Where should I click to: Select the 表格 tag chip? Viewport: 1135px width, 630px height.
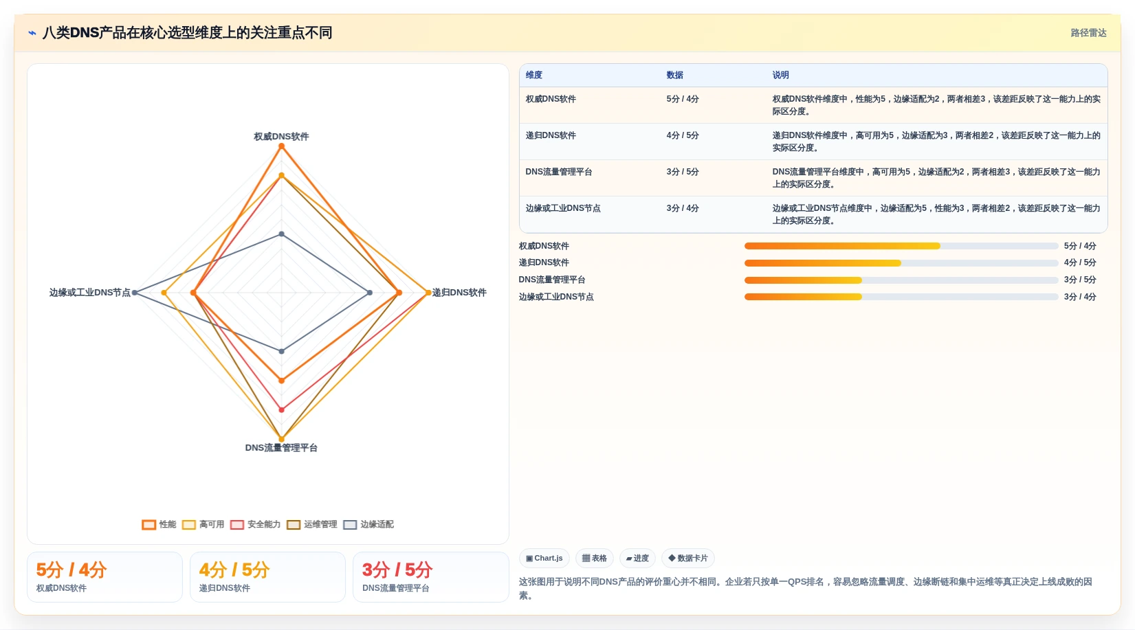point(595,559)
